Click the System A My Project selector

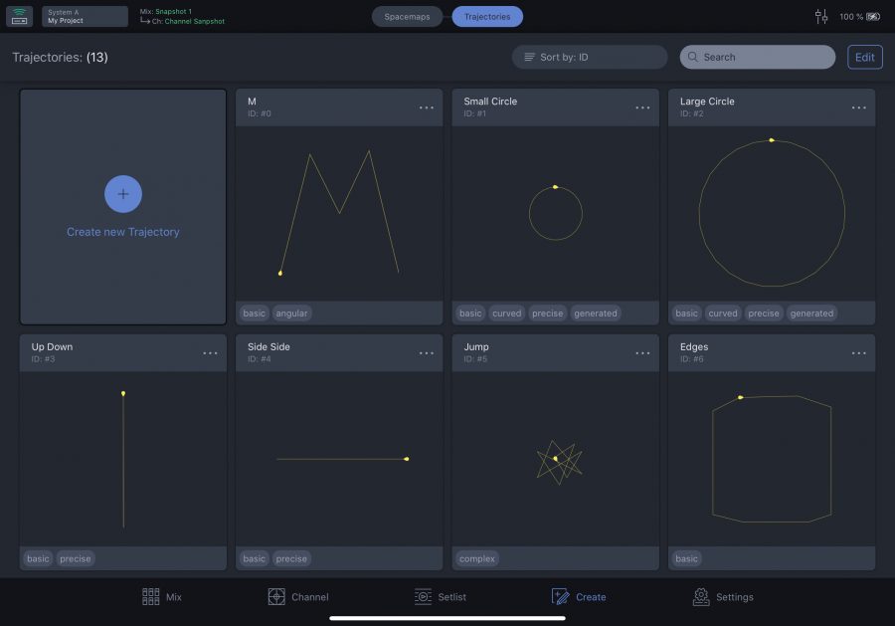pyautogui.click(x=85, y=17)
